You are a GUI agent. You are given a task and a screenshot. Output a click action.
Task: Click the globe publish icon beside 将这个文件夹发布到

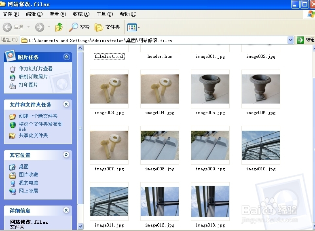pos(13,125)
